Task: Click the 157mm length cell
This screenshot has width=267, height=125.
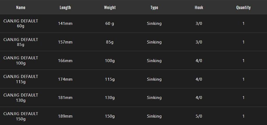Action: tap(65, 42)
